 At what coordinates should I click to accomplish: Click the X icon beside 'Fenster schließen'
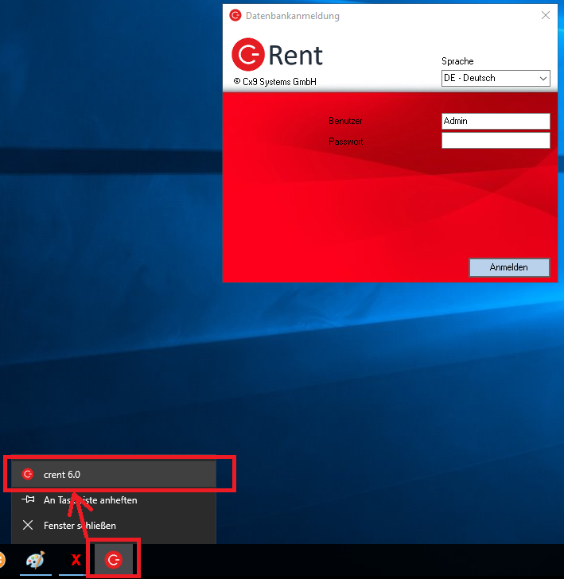click(28, 526)
